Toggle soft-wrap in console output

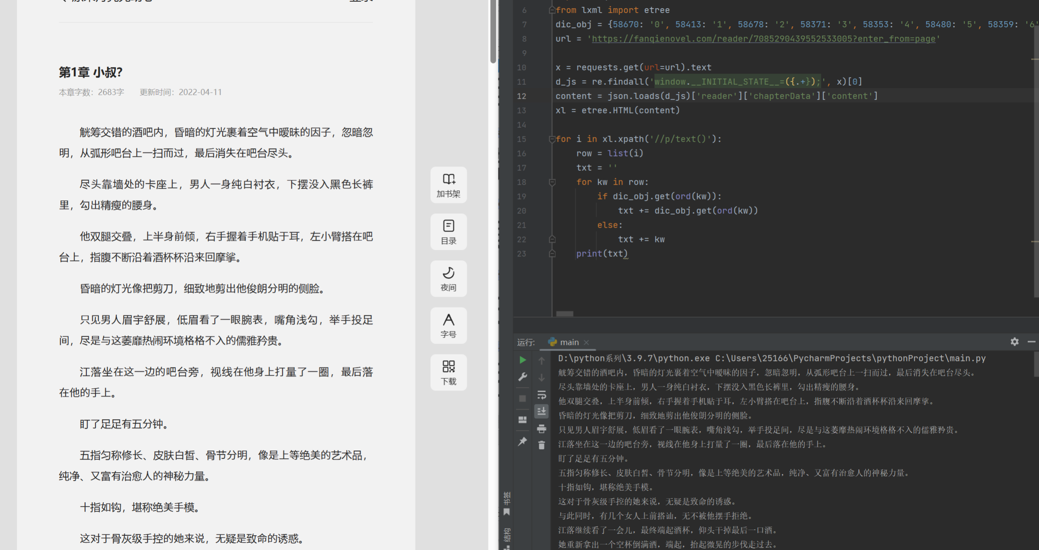[541, 395]
